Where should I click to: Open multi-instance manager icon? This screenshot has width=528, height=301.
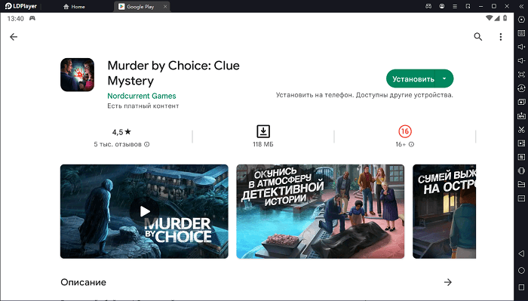pos(521,102)
